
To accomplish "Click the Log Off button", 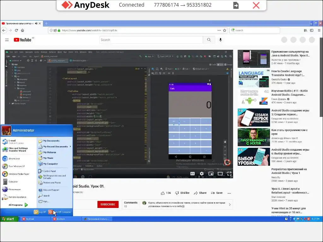I will pos(40,212).
